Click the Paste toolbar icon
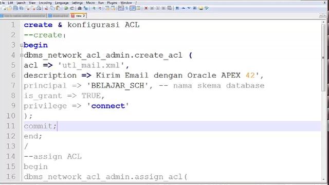 (58, 8)
